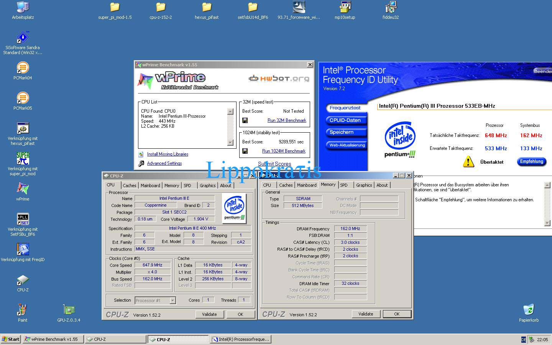Click OK in the left CPU-Z window

click(240, 314)
